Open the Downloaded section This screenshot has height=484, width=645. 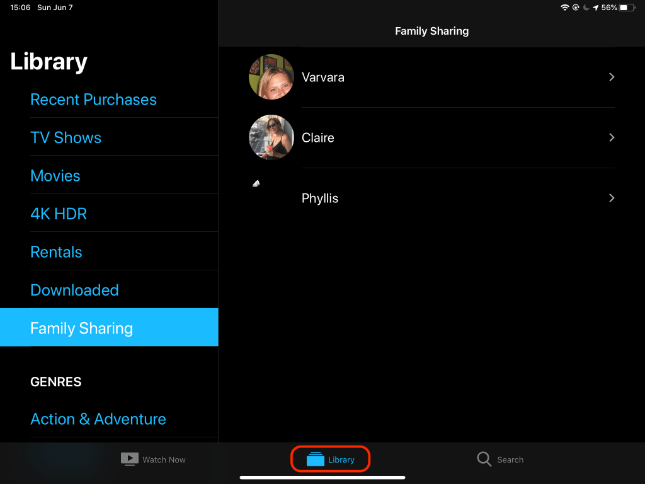point(74,290)
